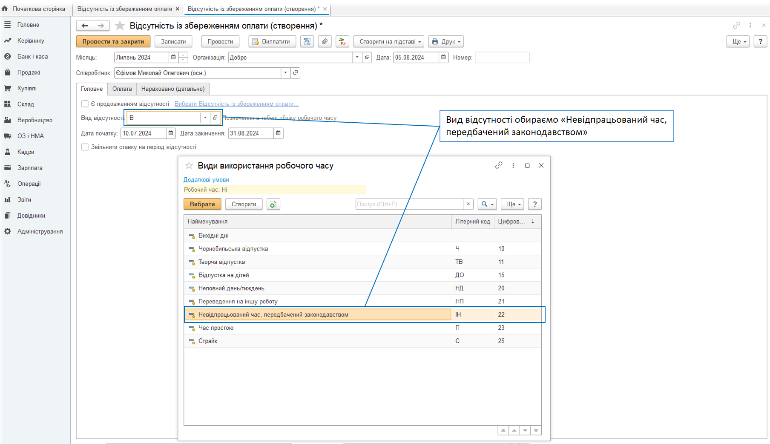The height and width of the screenshot is (444, 770).
Task: Click Вибрати in the dialog
Action: 202,204
